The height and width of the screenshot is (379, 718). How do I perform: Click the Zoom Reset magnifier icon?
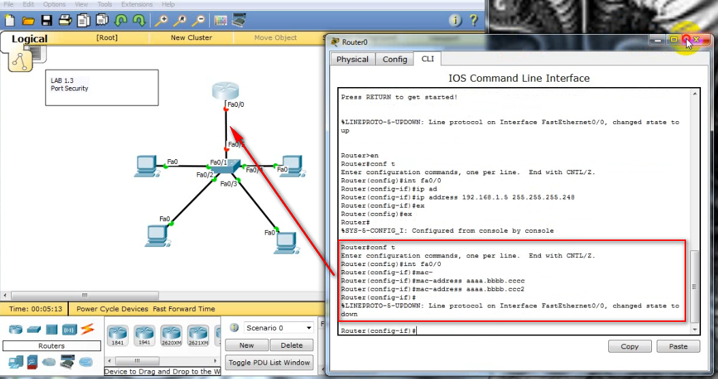coord(180,20)
